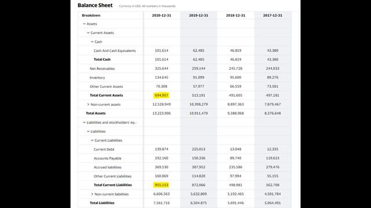Image resolution: width=371 pixels, height=208 pixels.
Task: Select 2020 Total Assets value 13,223,906
Action: (161, 113)
